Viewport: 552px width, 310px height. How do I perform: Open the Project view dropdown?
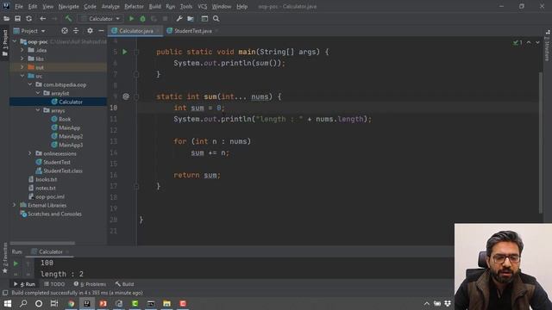pos(29,31)
